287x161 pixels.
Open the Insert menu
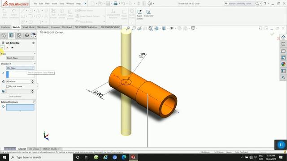coord(54,4)
